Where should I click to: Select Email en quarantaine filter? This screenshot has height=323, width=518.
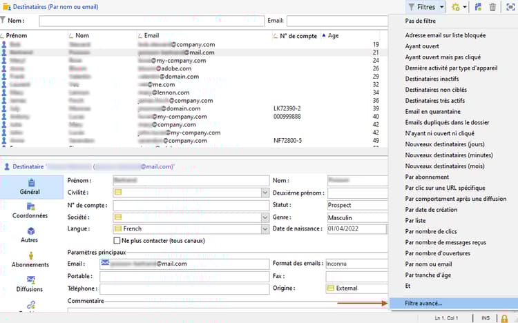(x=432, y=111)
